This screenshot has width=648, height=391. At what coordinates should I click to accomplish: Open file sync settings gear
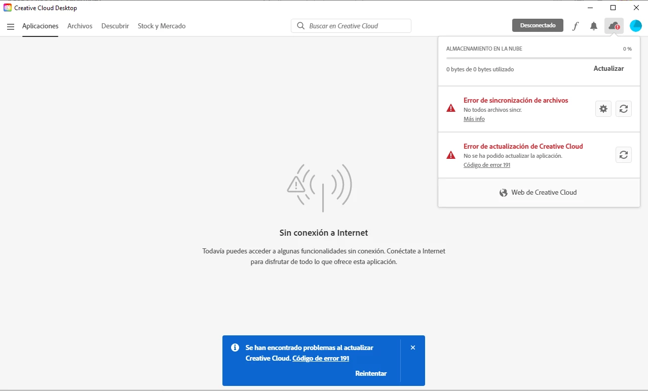[603, 109]
